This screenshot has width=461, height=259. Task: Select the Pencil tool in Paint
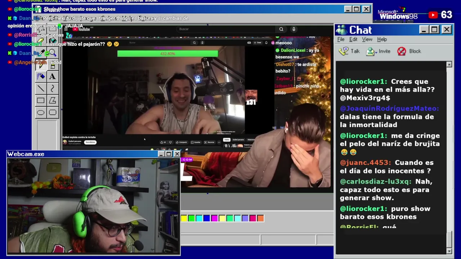(41, 65)
